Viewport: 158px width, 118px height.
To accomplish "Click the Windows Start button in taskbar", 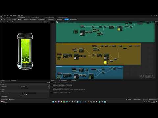I will click(x=53, y=102).
